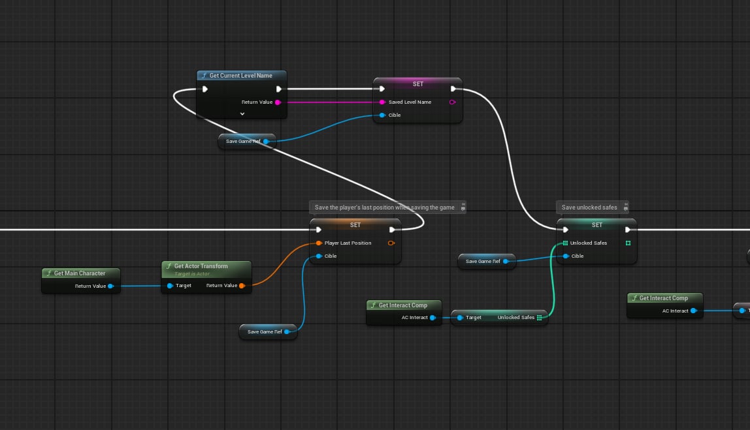This screenshot has height=430, width=750.
Task: Click the Target input pin on Get Actor Transform
Action: click(170, 286)
